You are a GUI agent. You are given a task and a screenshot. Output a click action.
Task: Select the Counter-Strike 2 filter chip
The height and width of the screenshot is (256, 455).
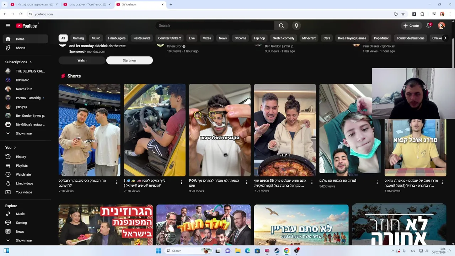170,38
